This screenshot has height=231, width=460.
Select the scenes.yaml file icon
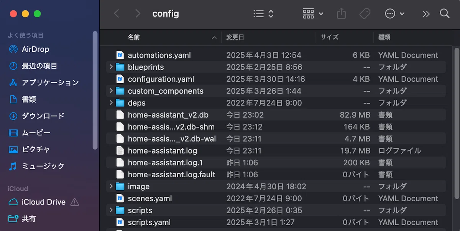click(x=120, y=198)
